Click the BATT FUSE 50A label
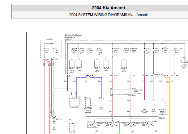Screen dimensions: 188x134 click(x=47, y=51)
